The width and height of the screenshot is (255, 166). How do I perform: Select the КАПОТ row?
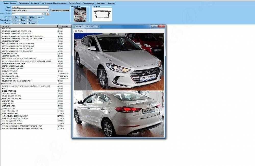pyautogui.click(x=36, y=89)
